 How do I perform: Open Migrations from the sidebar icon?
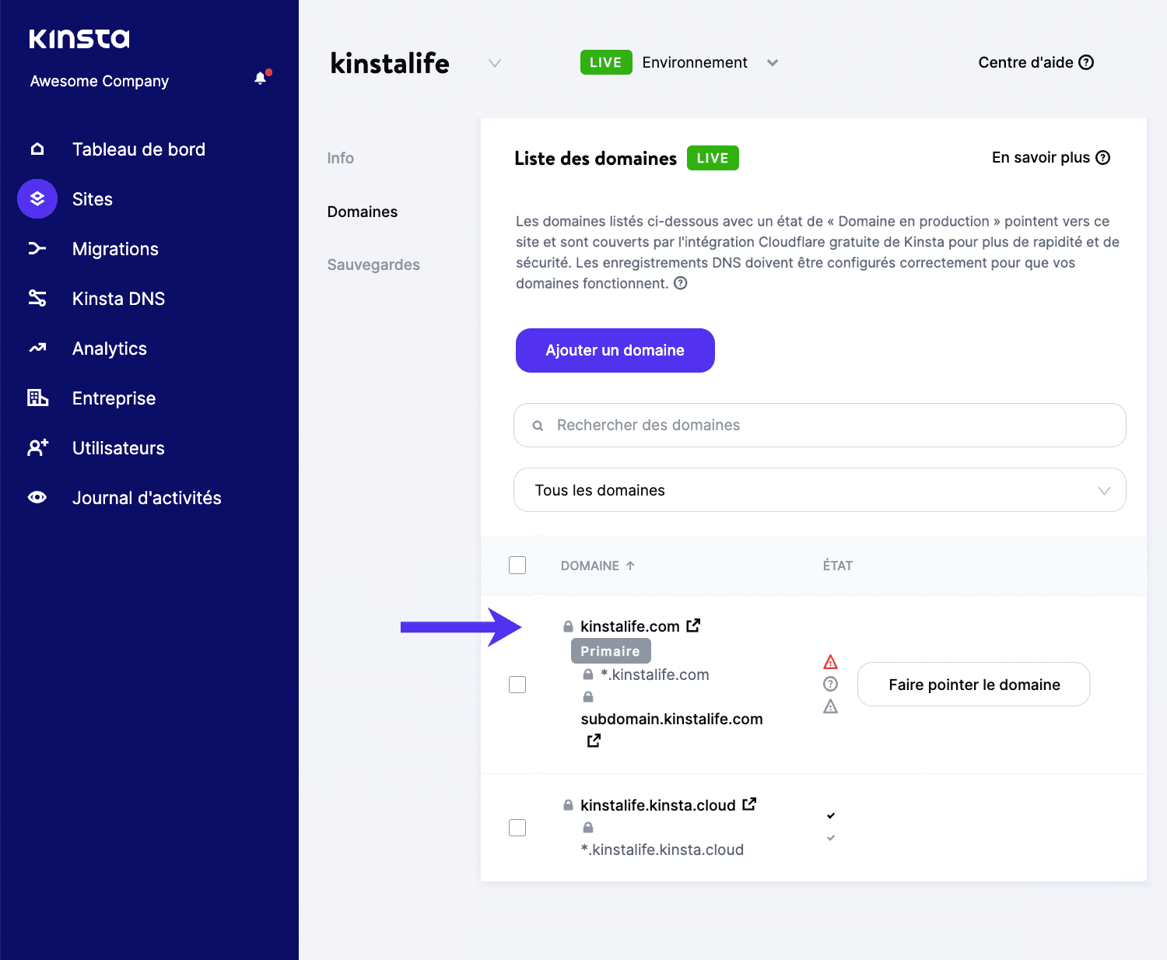[x=37, y=248]
